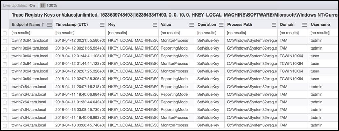The height and width of the screenshot is (131, 339).
Task: Click ReportingMode value in 01:32:44.042 row
Action: coord(174,102)
